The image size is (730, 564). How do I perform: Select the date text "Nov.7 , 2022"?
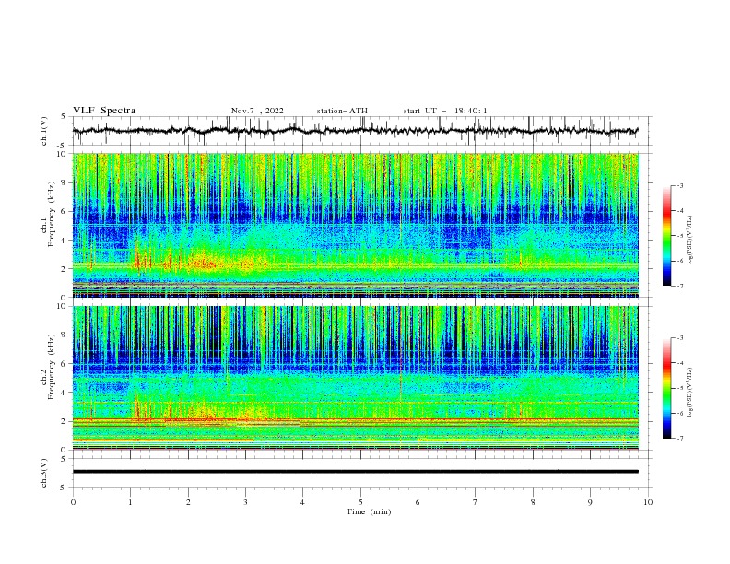[x=257, y=111]
